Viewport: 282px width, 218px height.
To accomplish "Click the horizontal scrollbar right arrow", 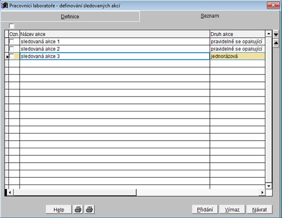I will (262, 192).
